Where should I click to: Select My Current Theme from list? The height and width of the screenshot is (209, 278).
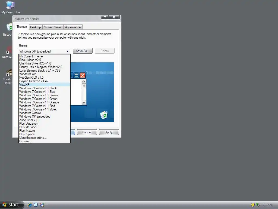[x=45, y=56]
